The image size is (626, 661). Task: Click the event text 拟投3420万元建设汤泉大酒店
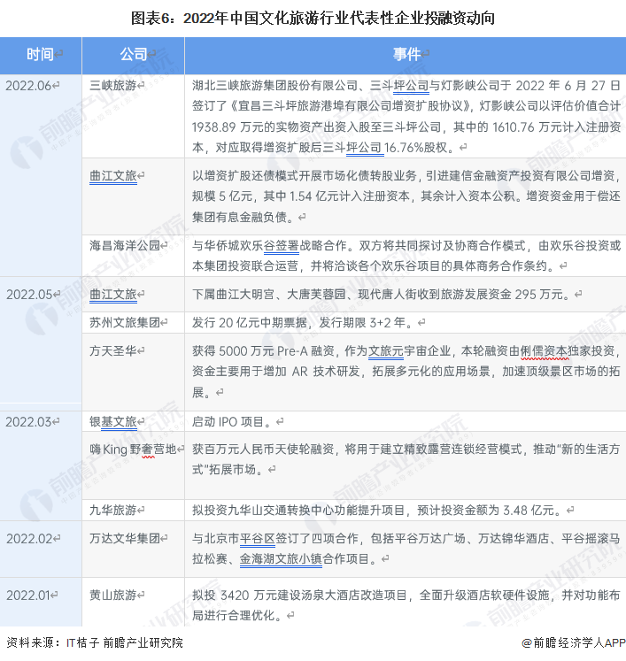(x=406, y=605)
